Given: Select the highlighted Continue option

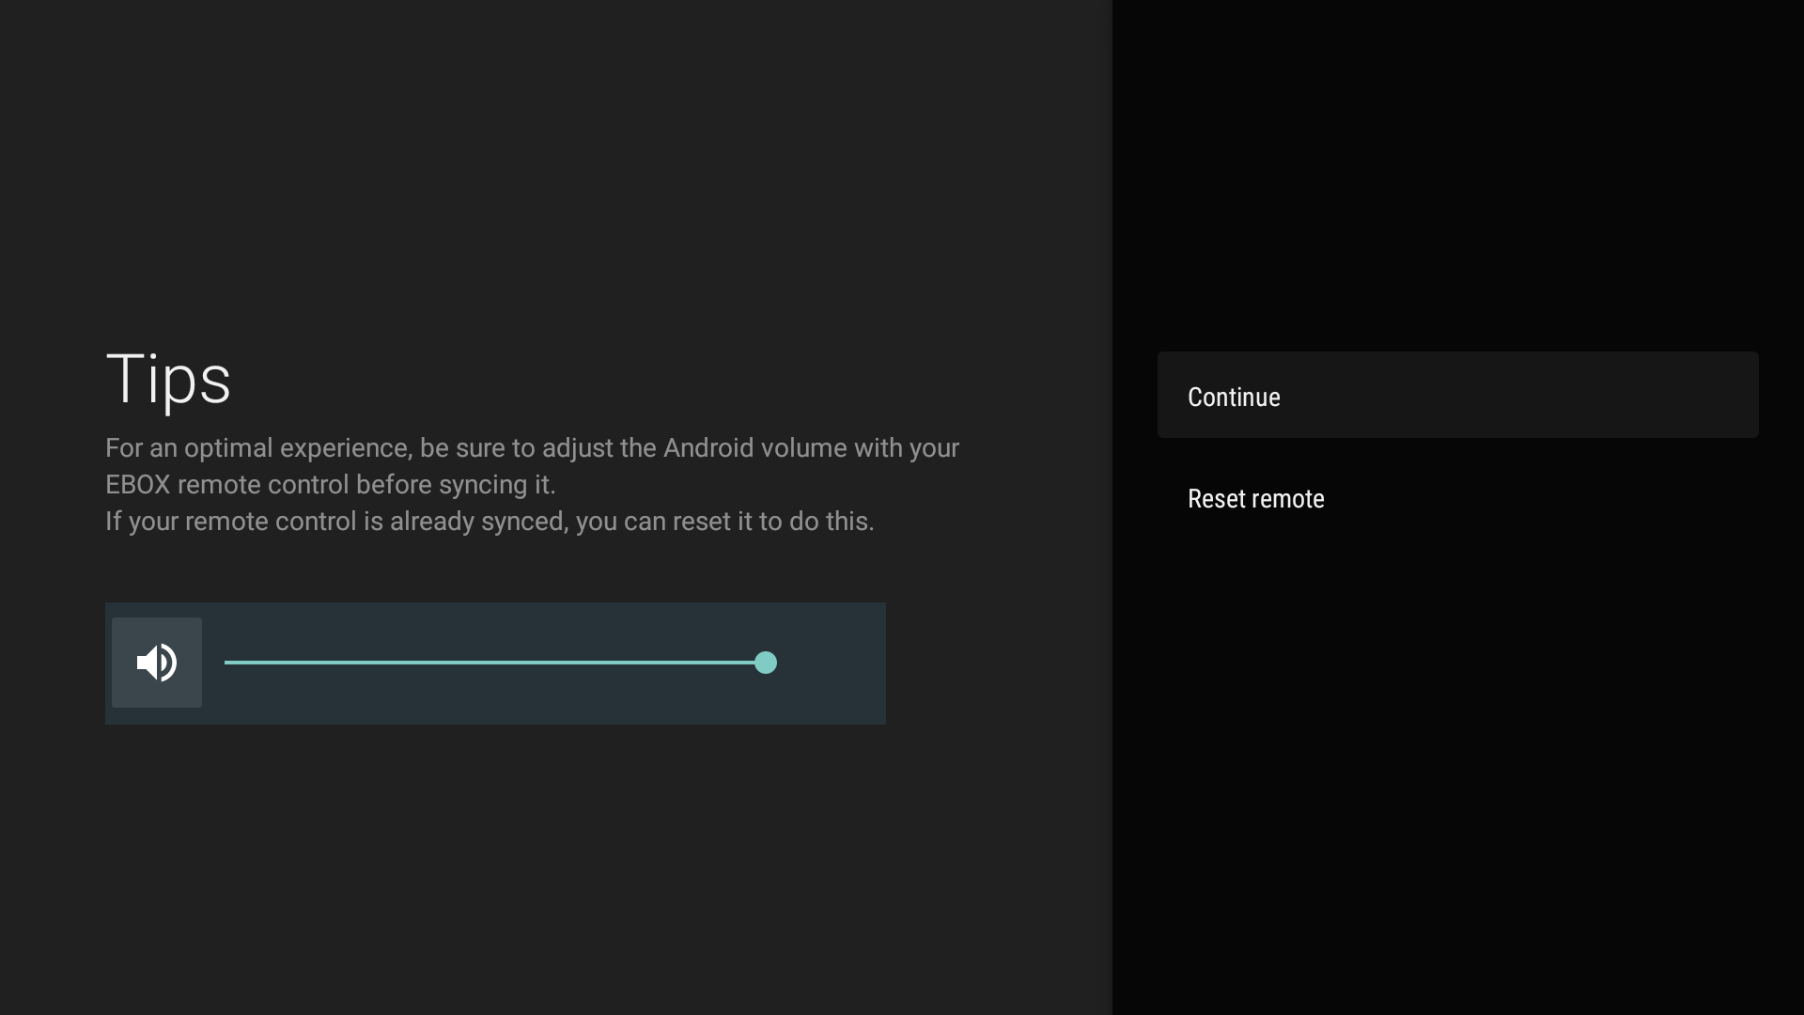Looking at the screenshot, I should pos(1457,396).
